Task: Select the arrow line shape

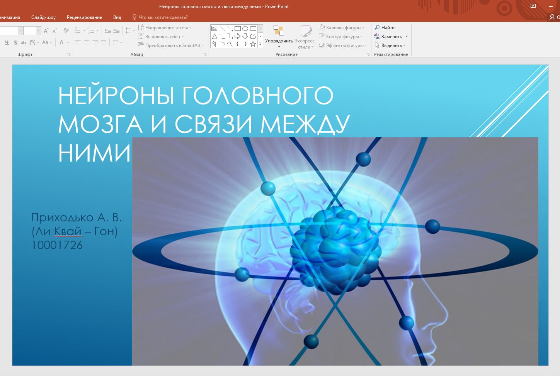Action: coord(230,29)
